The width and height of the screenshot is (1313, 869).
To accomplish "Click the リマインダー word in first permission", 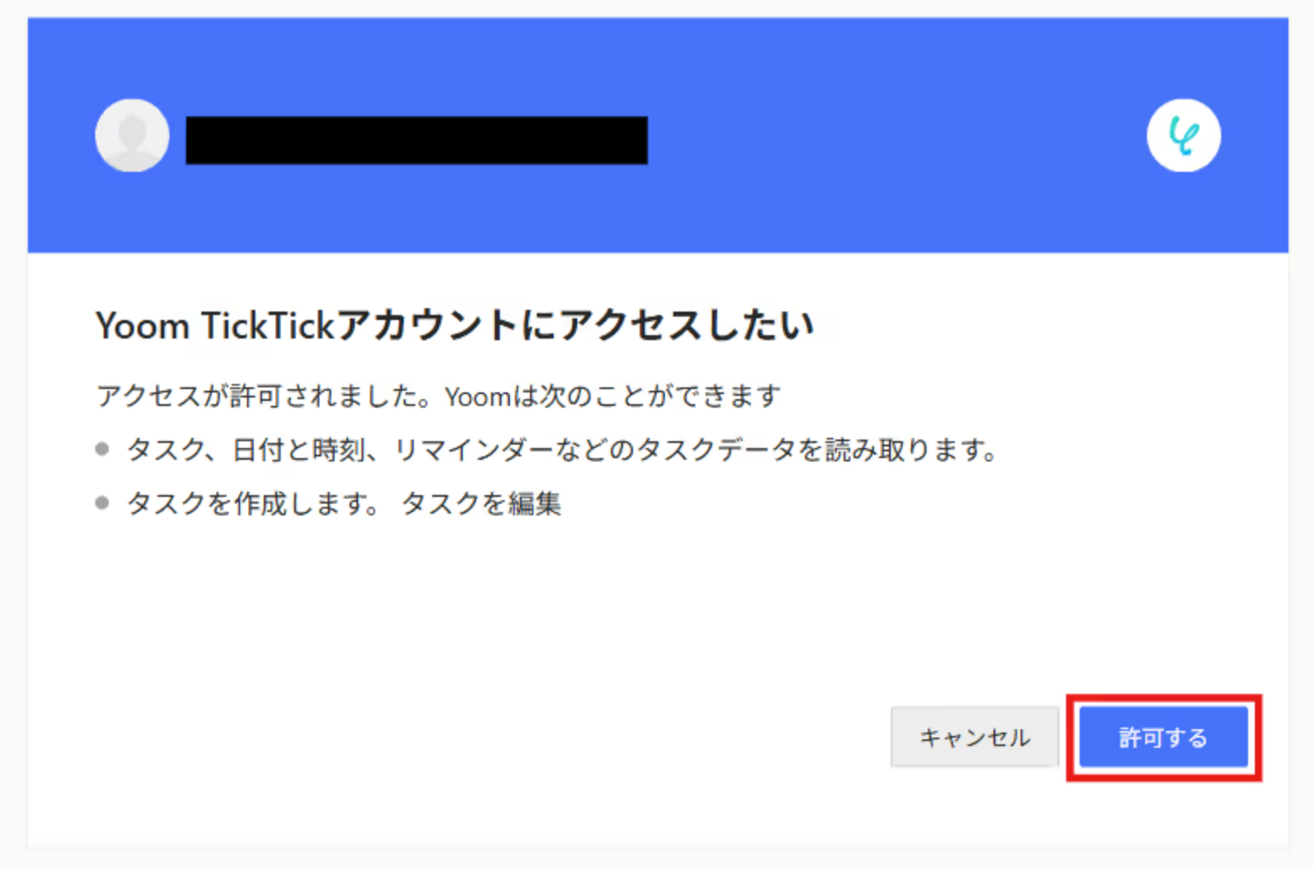I will point(474,450).
